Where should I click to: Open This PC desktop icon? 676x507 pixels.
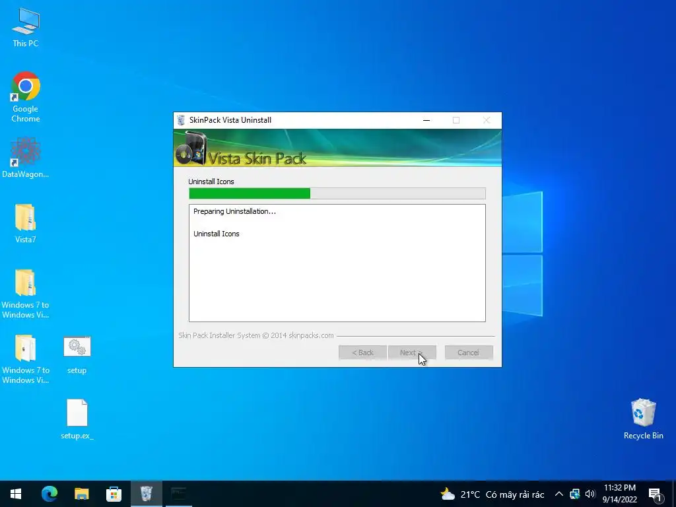click(26, 27)
